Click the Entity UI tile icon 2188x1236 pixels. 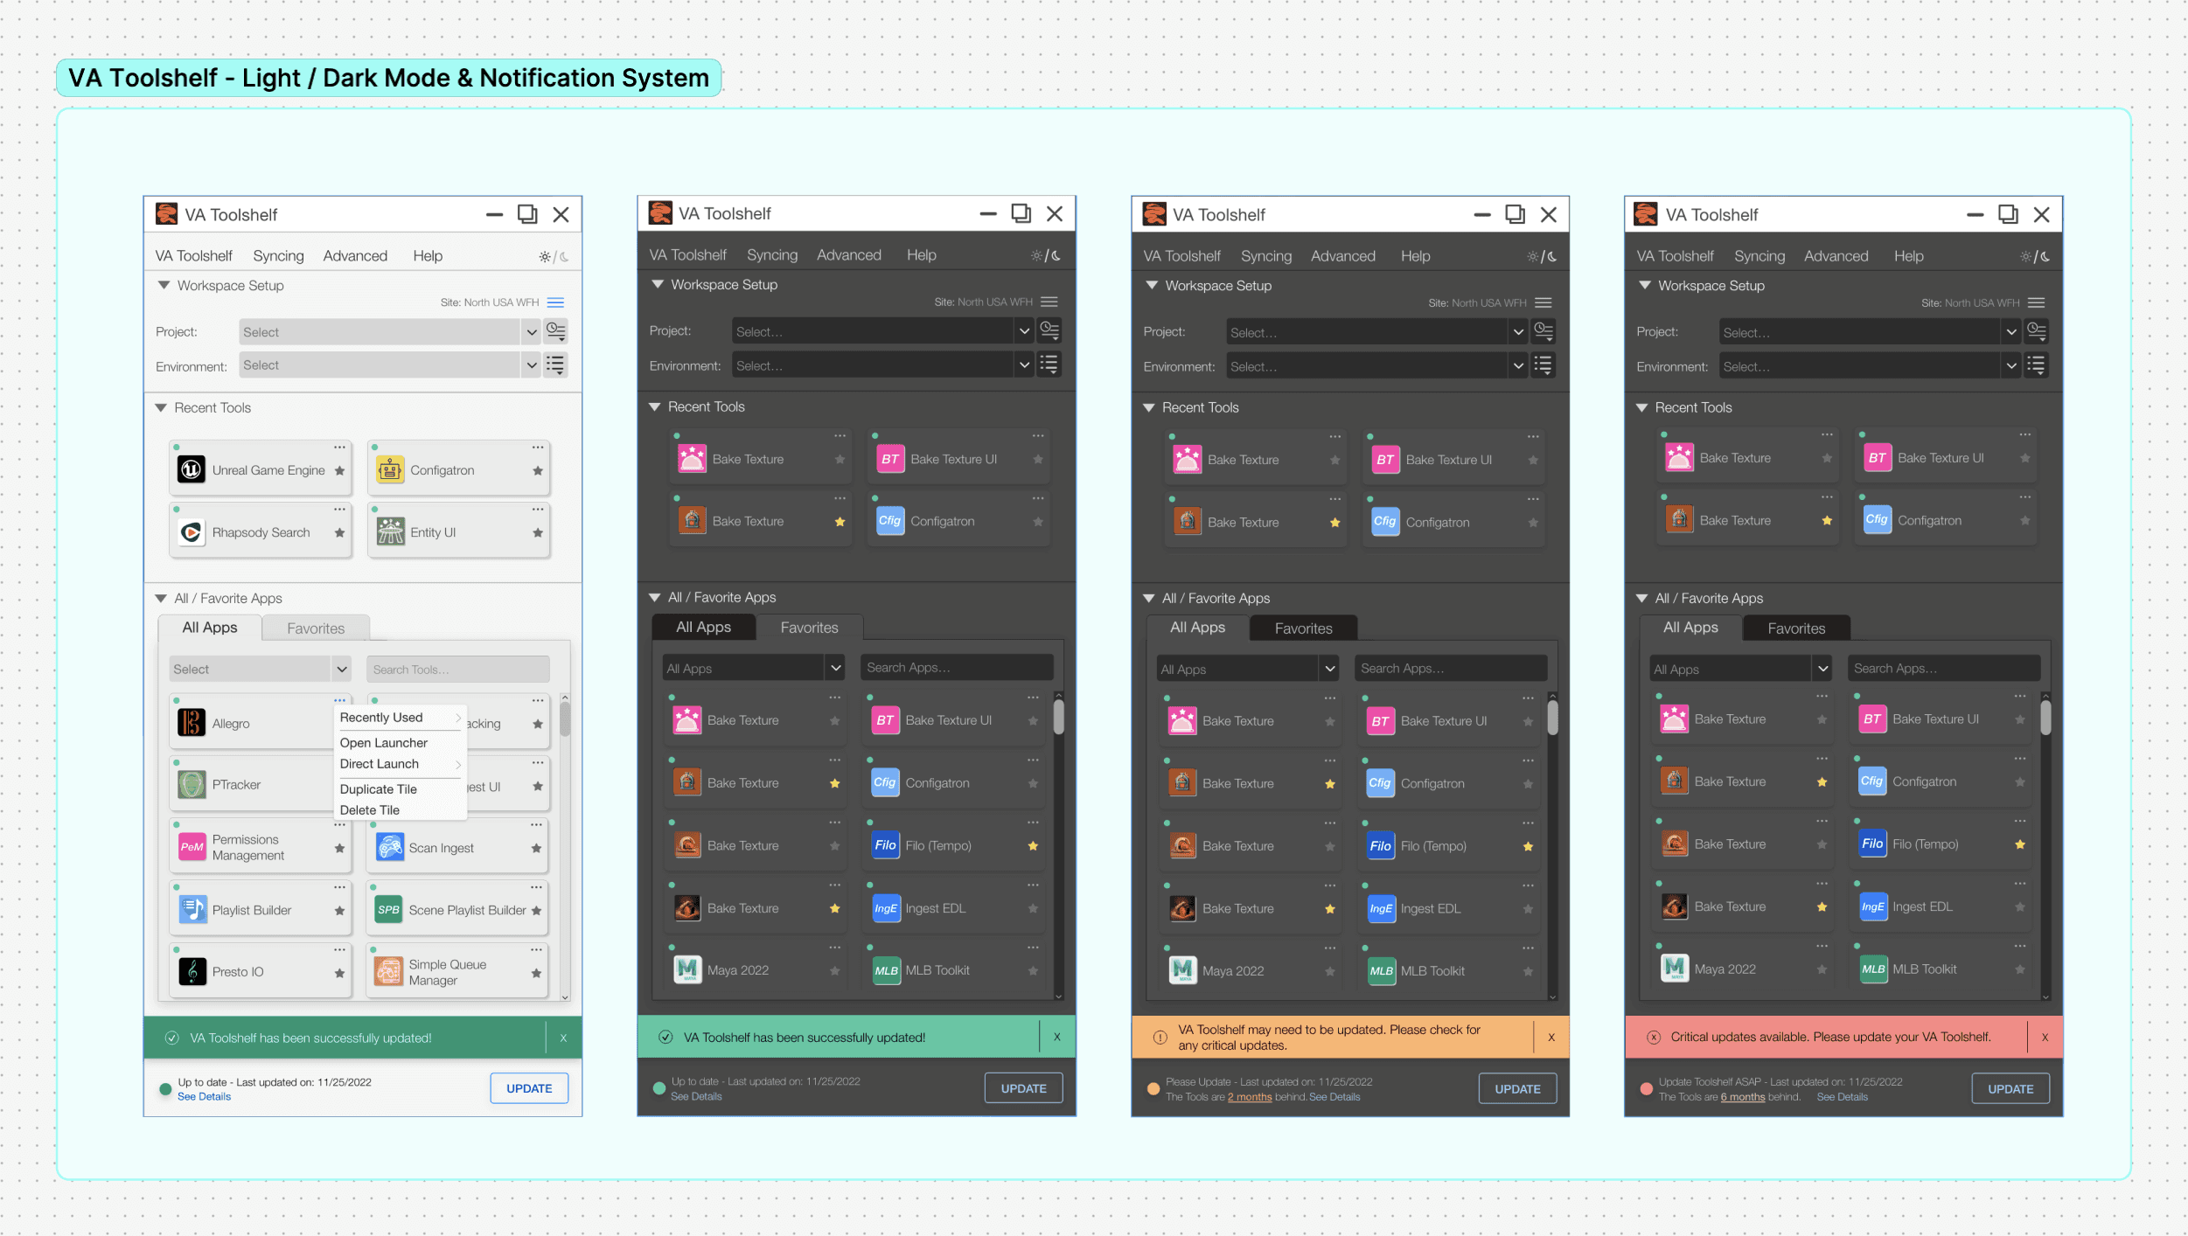click(x=390, y=531)
